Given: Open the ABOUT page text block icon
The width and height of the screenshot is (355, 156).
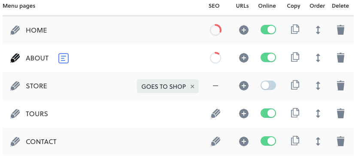Looking at the screenshot, I should pos(64,58).
